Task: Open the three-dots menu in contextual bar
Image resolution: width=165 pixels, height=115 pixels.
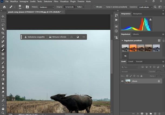Action: [x=84, y=37]
